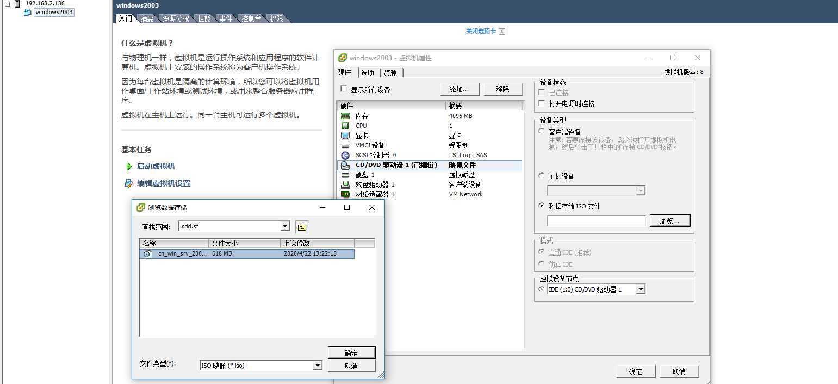Viewport: 838px width, 384px height.
Task: Open the 权限 tab
Action: pyautogui.click(x=276, y=18)
